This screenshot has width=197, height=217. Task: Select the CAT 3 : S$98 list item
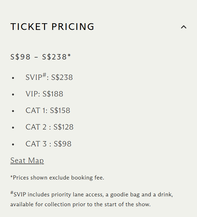(49, 144)
